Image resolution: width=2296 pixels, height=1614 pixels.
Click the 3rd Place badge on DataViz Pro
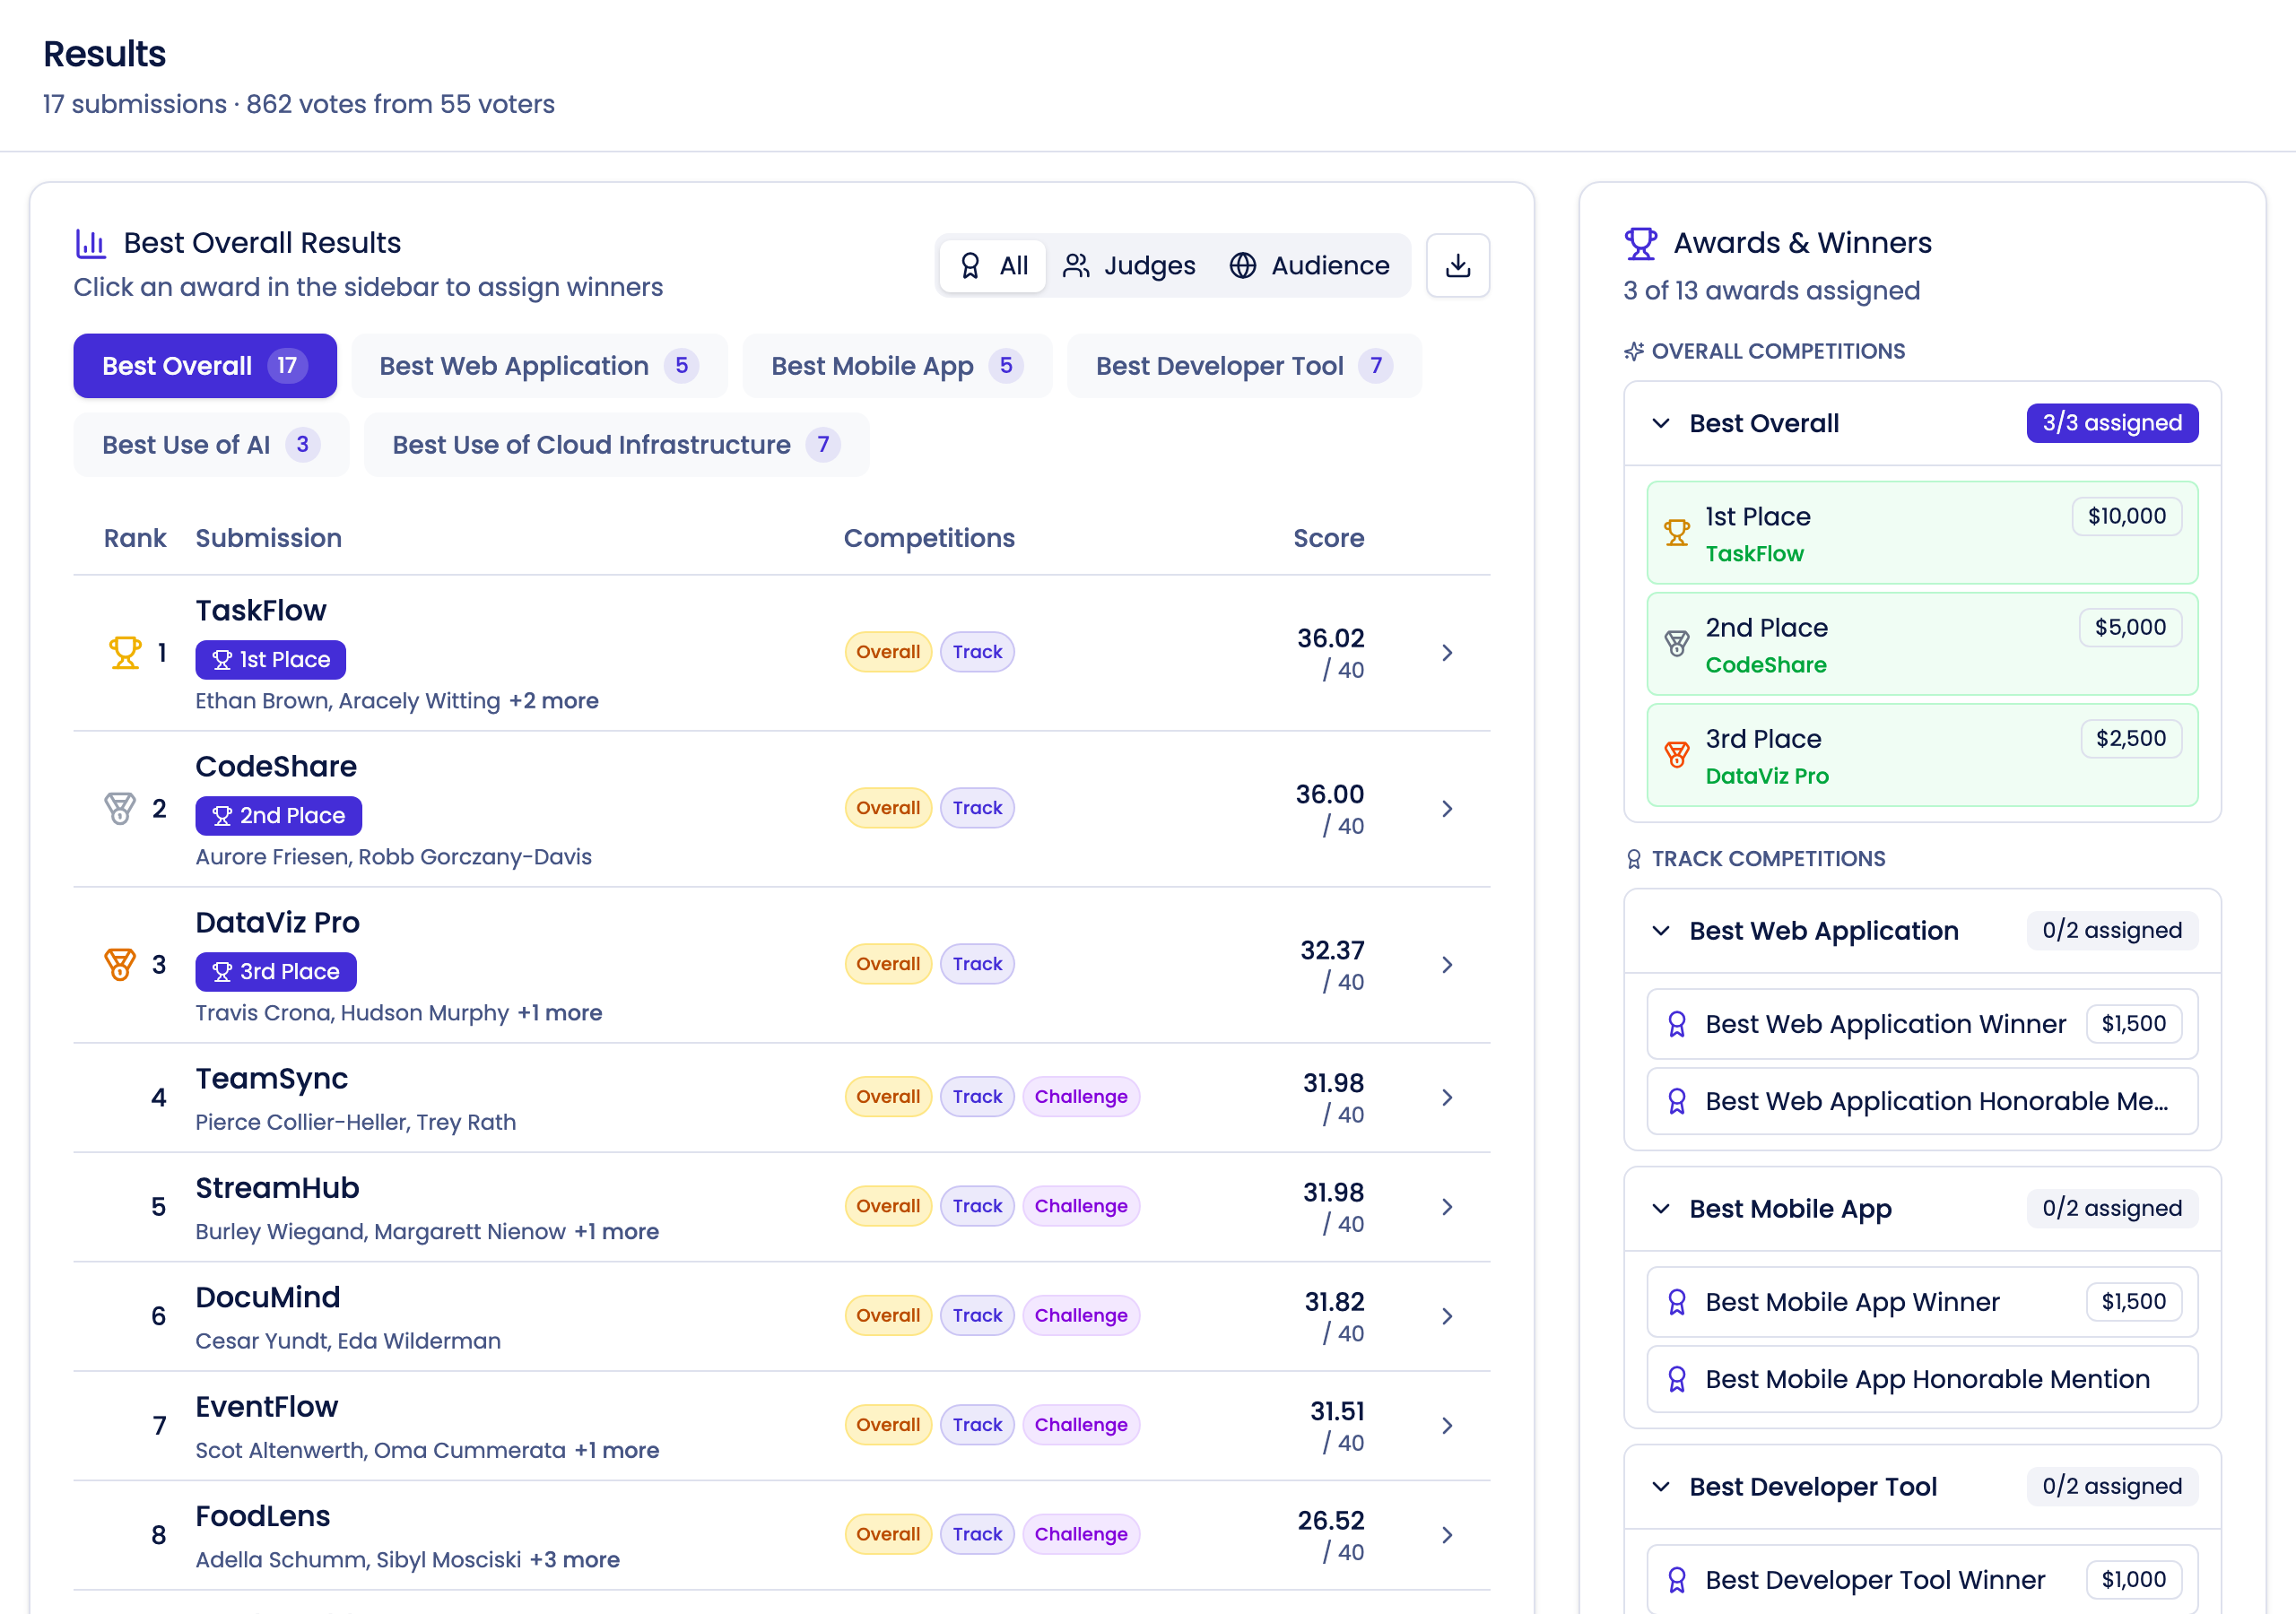pyautogui.click(x=275, y=972)
